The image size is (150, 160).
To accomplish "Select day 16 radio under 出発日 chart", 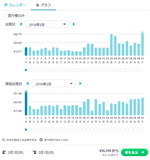I will (x=84, y=70).
